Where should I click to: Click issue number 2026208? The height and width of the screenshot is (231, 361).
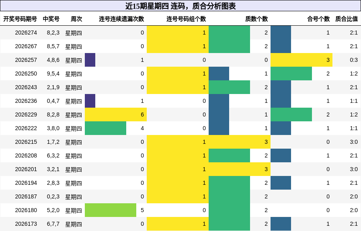point(26,155)
